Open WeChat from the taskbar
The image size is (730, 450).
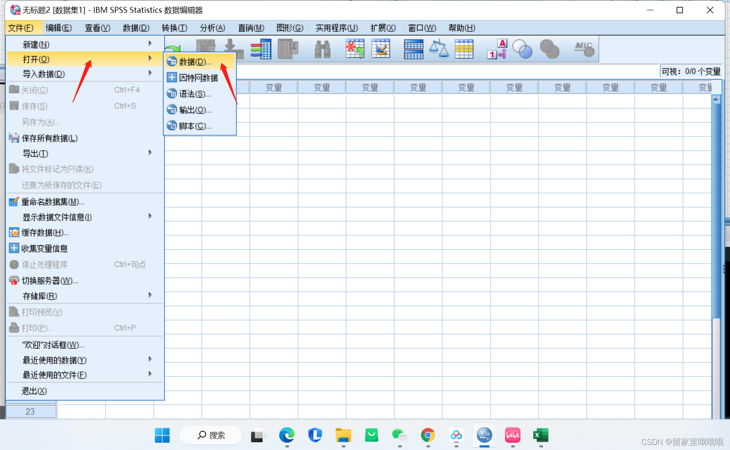point(399,435)
